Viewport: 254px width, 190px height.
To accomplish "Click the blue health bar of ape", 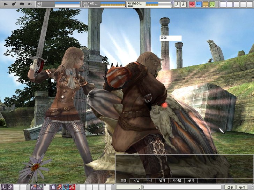I will coord(67,3).
